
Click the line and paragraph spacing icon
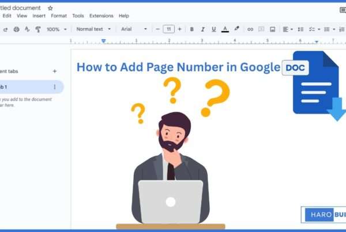300,29
